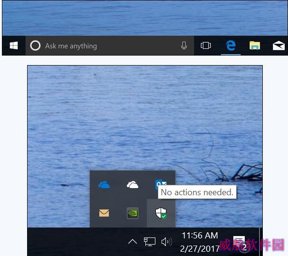Open the NVIDIA settings tray icon
The height and width of the screenshot is (256, 288).
133,213
